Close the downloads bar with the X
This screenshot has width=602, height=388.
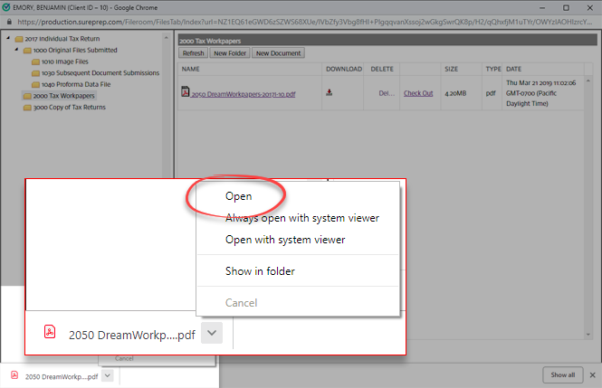593,374
